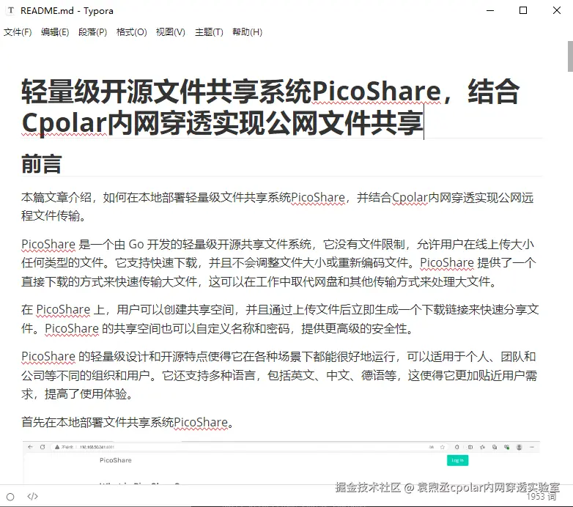Click the paragraph starting PicoShare 的轻量级设计

tap(279, 375)
